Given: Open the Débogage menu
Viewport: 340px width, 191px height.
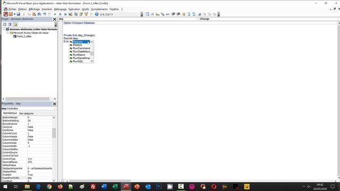Looking at the screenshot, I should [60, 9].
